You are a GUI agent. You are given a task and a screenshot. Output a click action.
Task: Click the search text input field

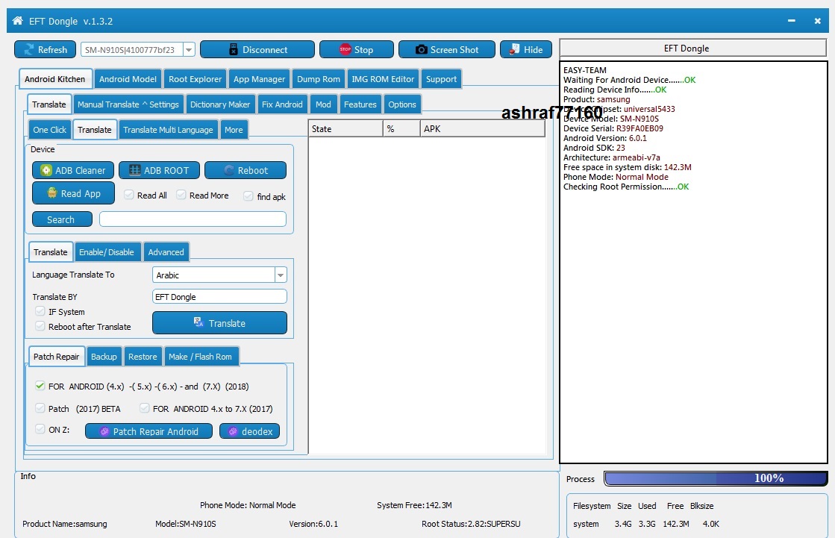point(193,219)
